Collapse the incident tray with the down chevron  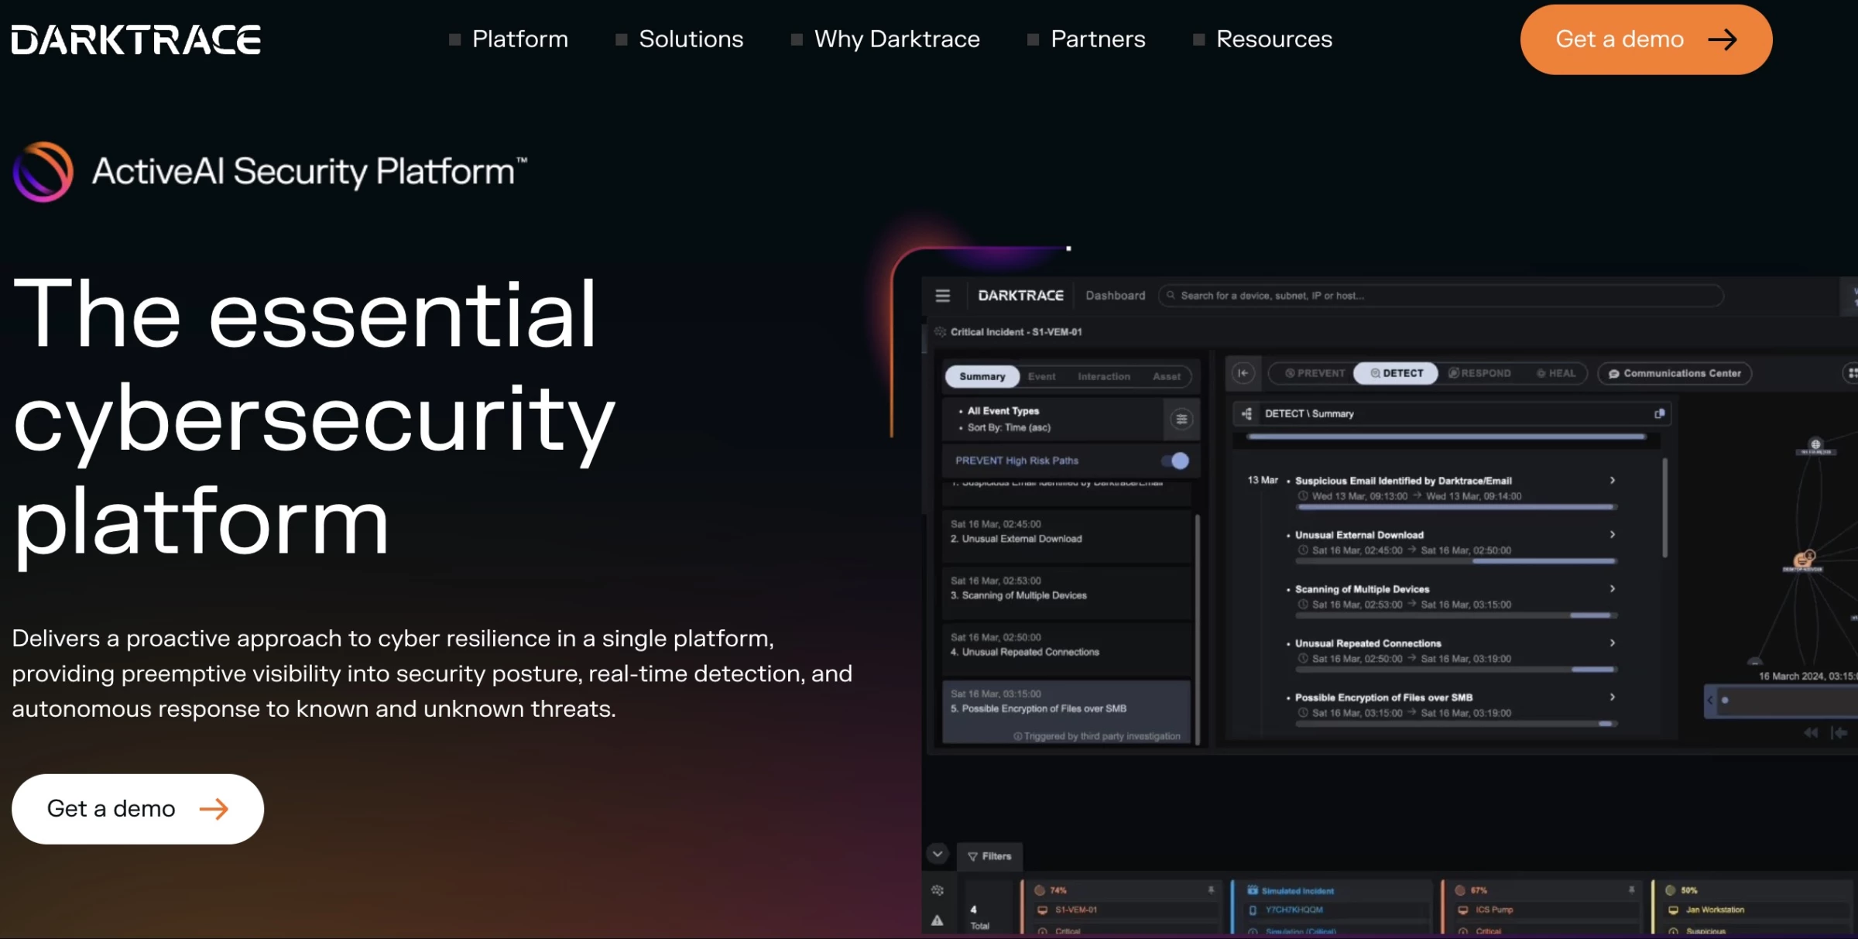[938, 854]
